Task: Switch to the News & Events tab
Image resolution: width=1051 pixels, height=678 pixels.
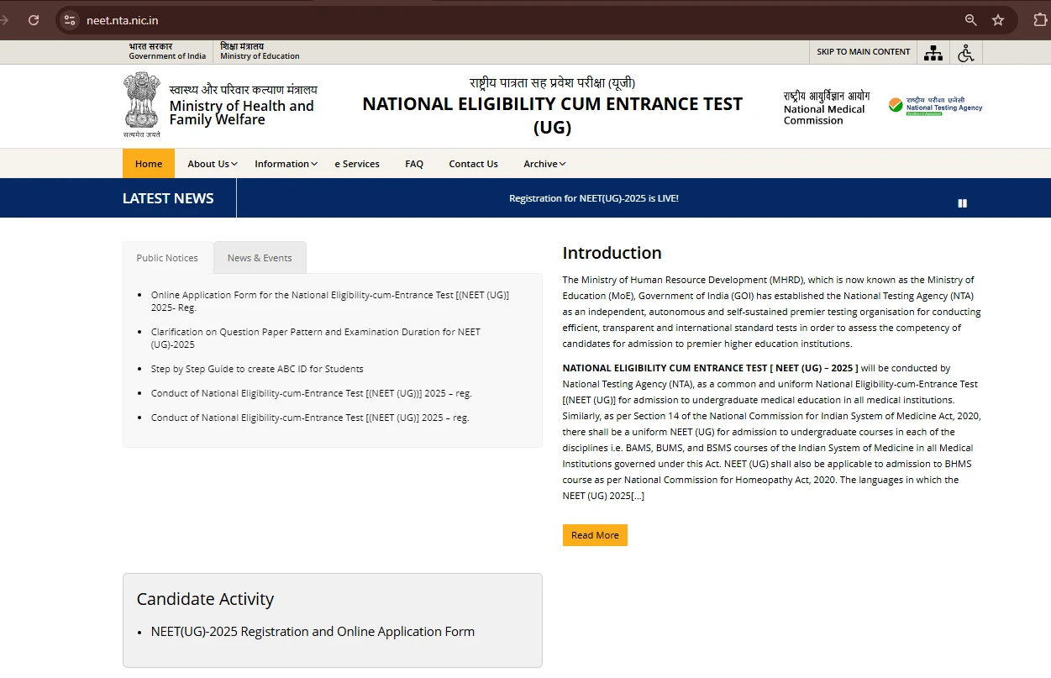Action: (260, 258)
